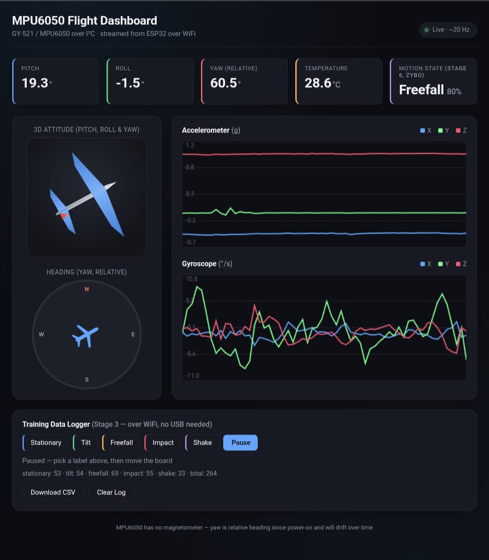
Task: Click Accelerometer Y legend green swatch
Action: [441, 130]
